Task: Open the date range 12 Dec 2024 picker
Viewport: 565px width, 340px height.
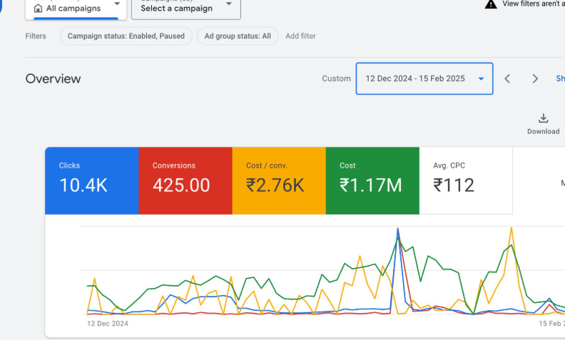Action: pyautogui.click(x=414, y=78)
